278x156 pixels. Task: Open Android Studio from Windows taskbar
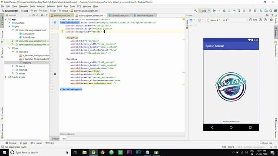pyautogui.click(x=93, y=152)
